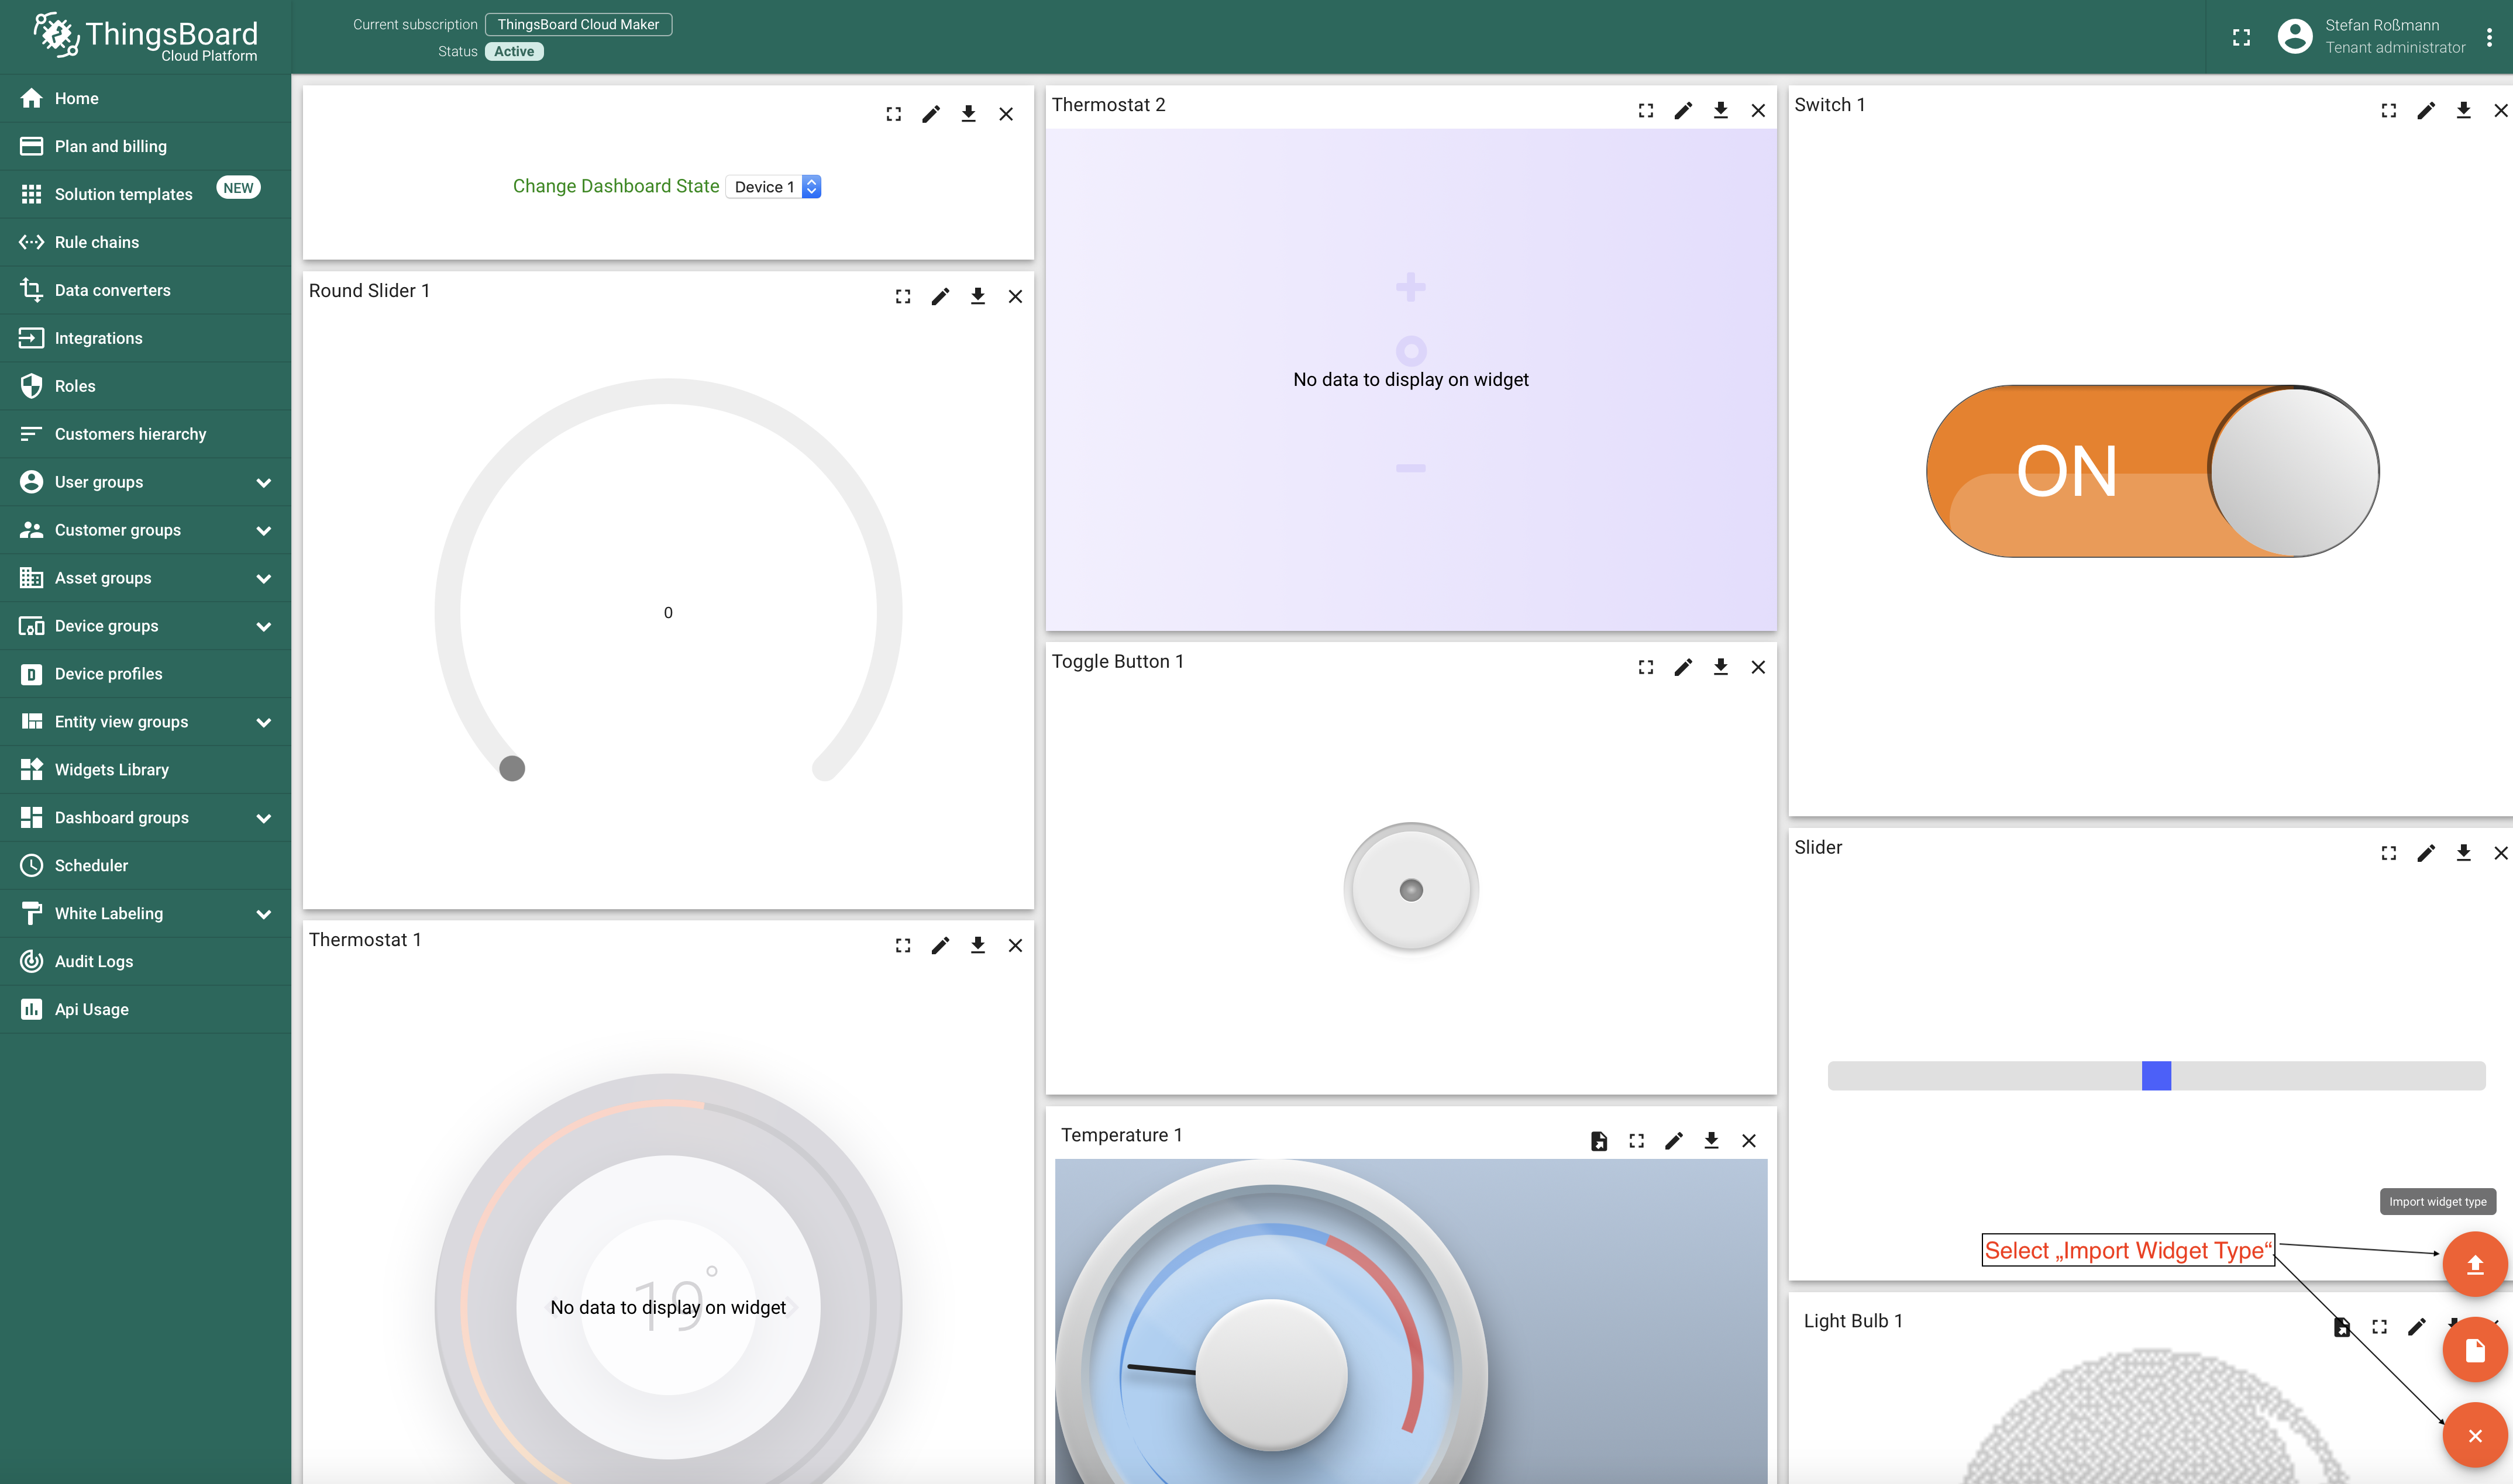This screenshot has width=2513, height=1484.
Task: Click the ThingsBoard Cloud Maker subscription button
Action: pyautogui.click(x=577, y=24)
